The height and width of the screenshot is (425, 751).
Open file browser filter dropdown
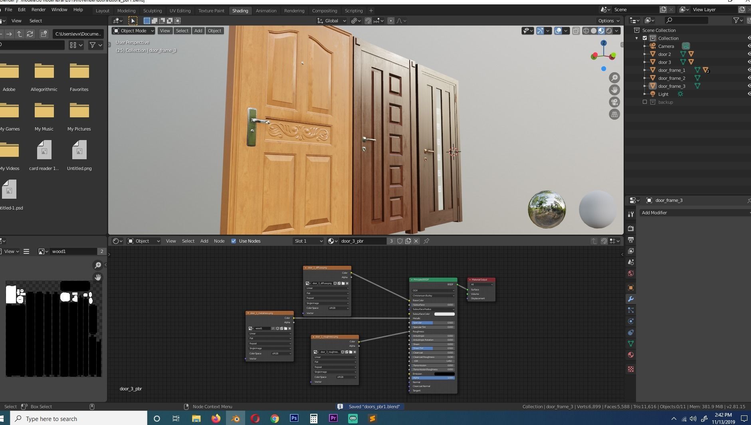pos(95,45)
